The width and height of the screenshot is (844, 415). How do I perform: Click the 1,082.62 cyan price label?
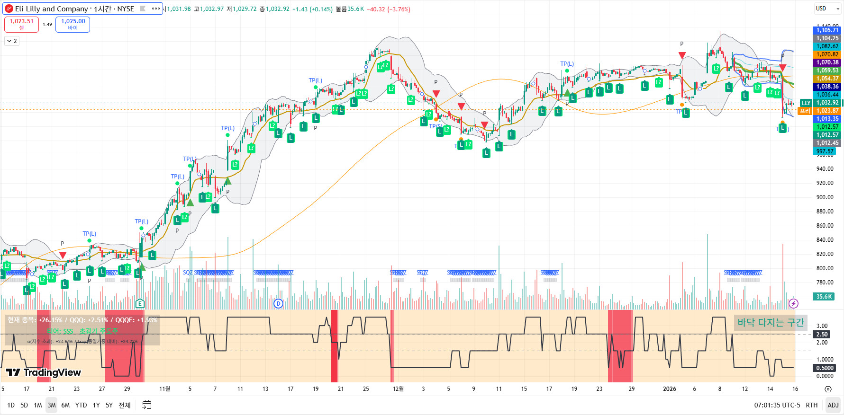point(827,46)
